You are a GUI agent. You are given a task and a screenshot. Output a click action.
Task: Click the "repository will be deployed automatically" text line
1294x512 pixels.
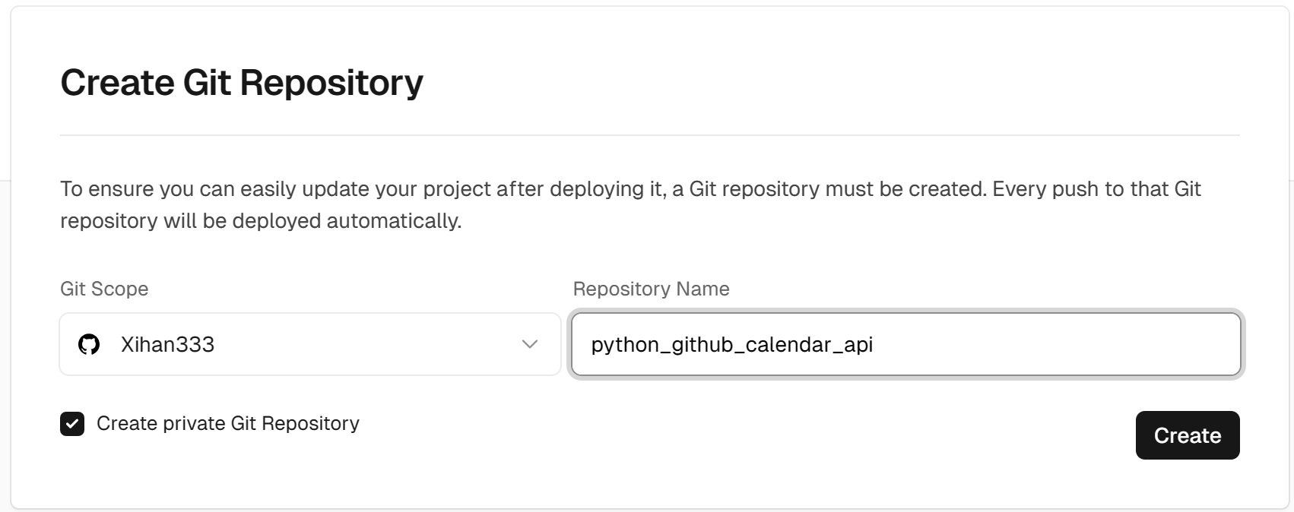pos(261,221)
